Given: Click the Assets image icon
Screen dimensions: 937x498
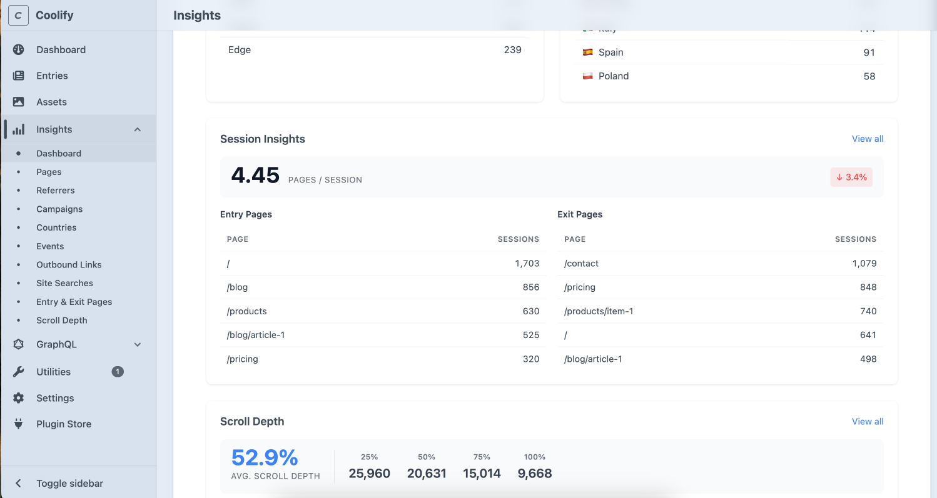Looking at the screenshot, I should [18, 102].
